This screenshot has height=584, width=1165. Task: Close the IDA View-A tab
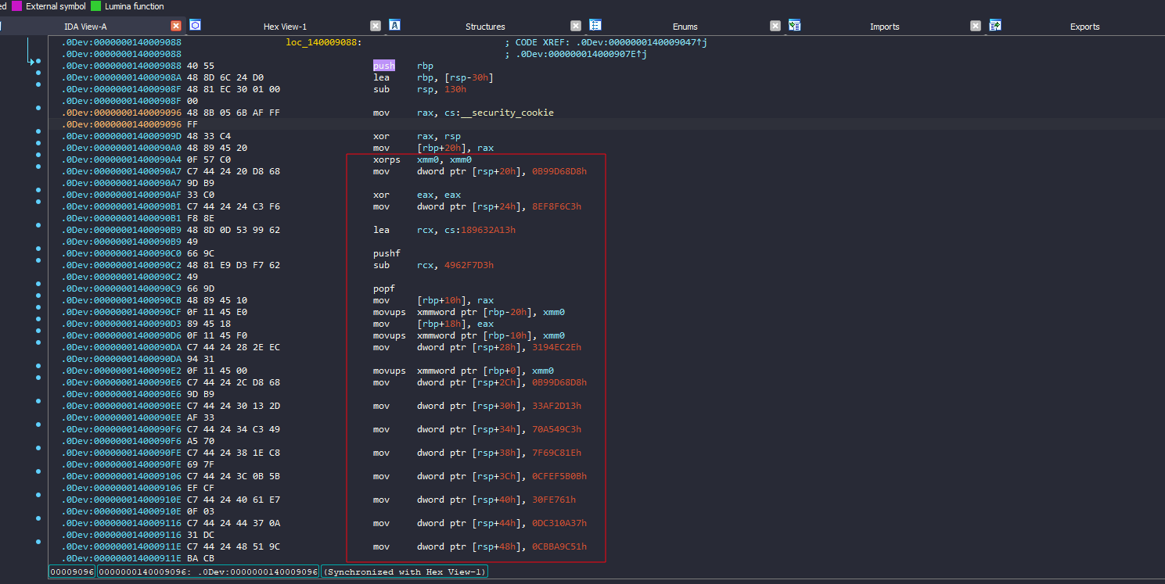coord(176,26)
